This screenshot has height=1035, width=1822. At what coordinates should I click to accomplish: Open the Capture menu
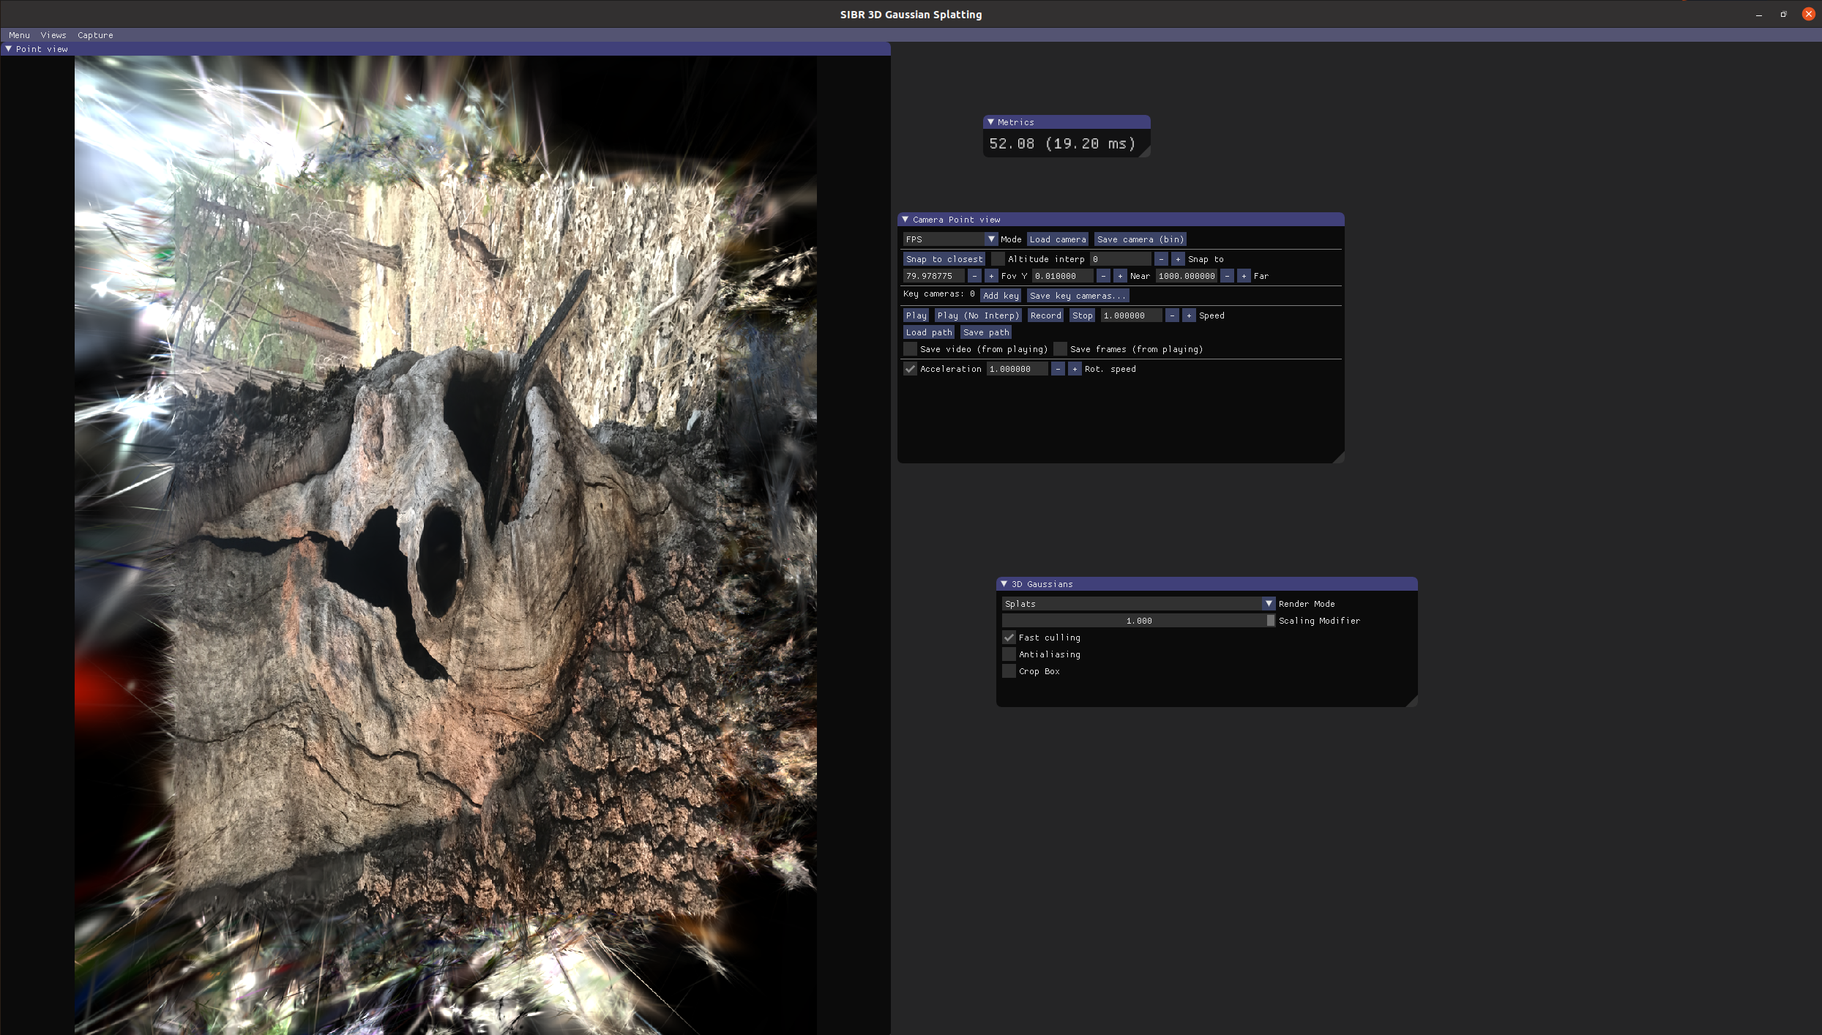pyautogui.click(x=95, y=35)
